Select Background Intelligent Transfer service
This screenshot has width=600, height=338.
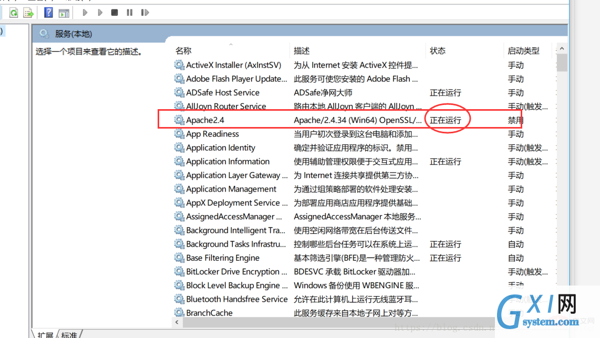click(236, 230)
